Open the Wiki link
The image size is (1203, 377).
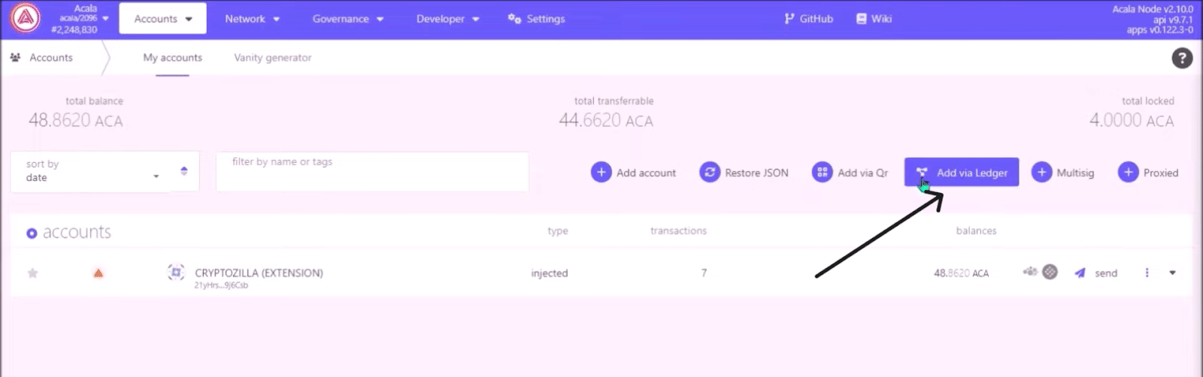click(x=874, y=19)
